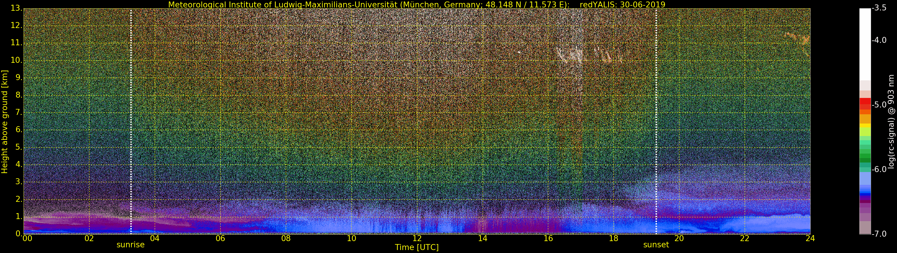
Task: Click the '-3.5' colorbar value
Action: [x=879, y=8]
